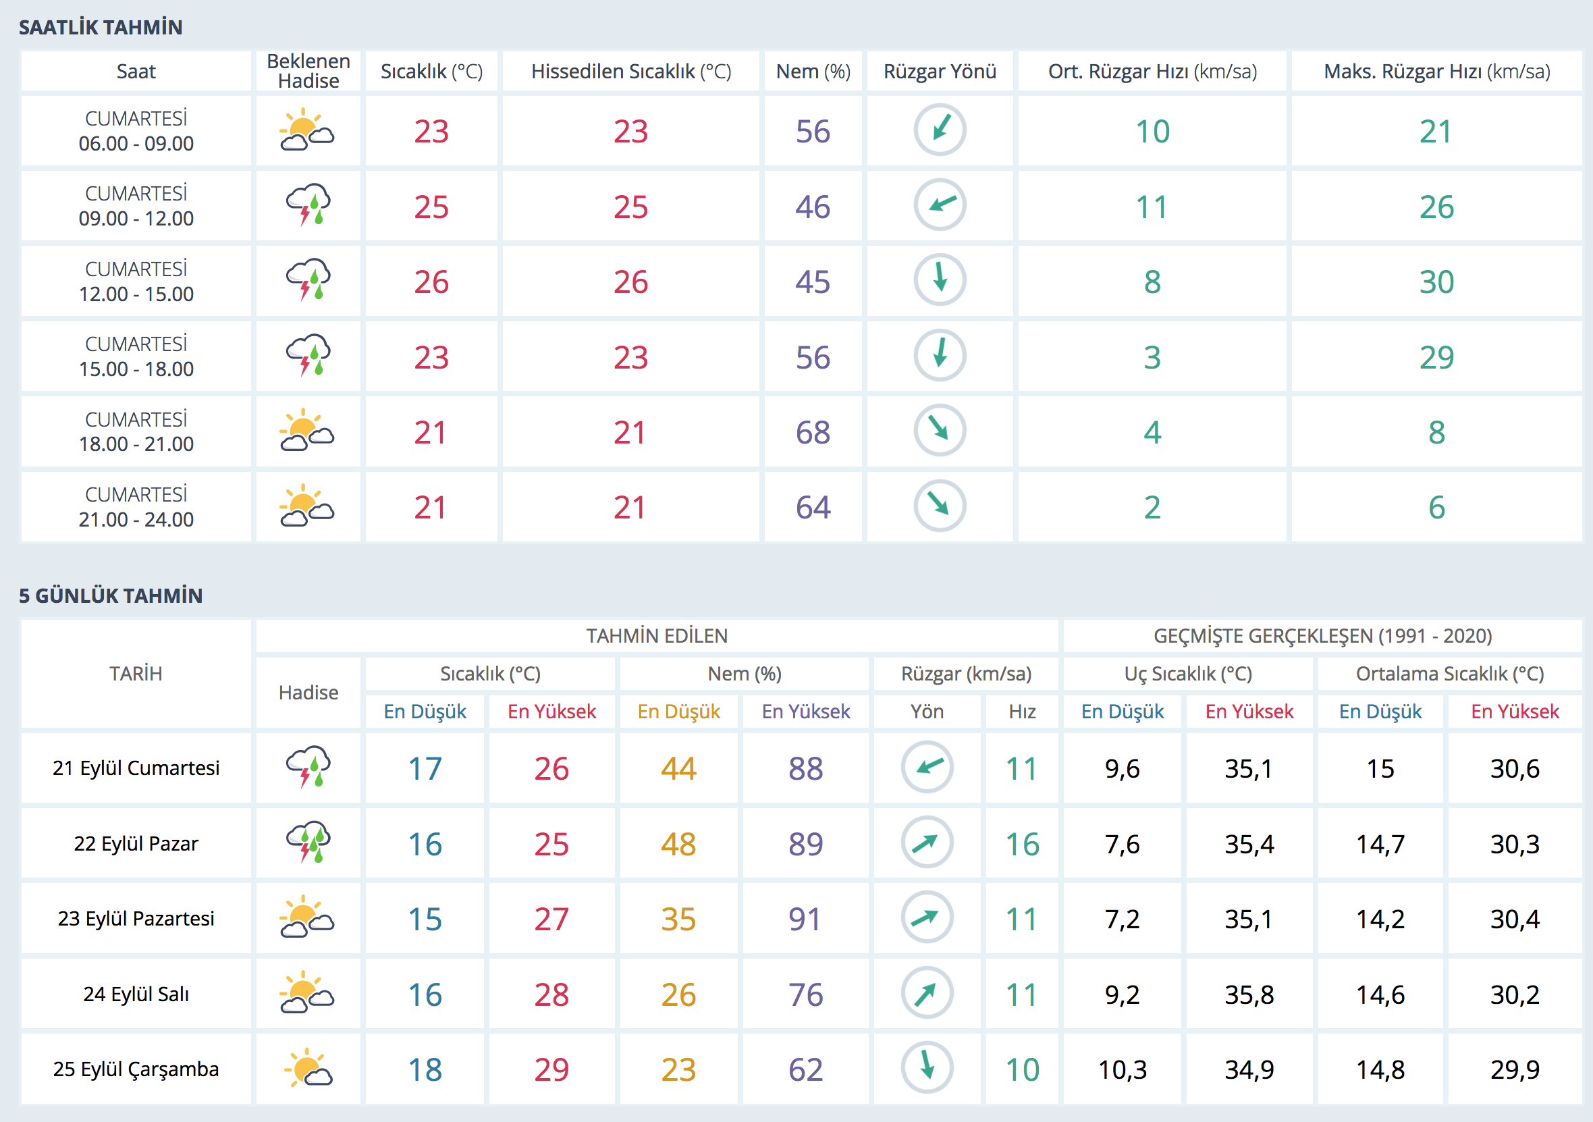This screenshot has height=1122, width=1593.
Task: Click the TAHMİN EDİLEN group header
Action: [656, 635]
